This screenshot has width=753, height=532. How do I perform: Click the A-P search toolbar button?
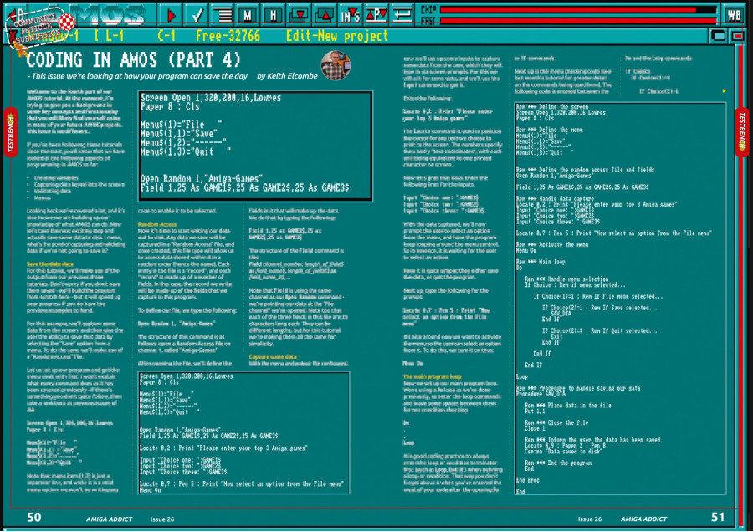click(x=376, y=14)
